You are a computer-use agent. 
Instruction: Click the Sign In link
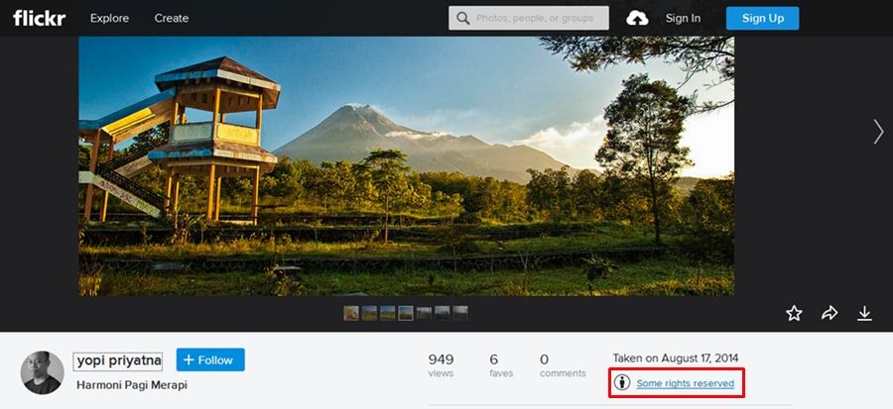[x=683, y=18]
